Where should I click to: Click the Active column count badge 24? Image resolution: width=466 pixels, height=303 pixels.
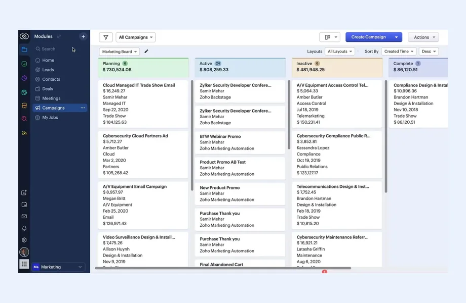(x=218, y=64)
